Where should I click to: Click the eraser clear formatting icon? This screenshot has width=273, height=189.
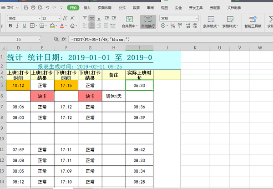tap(72, 26)
